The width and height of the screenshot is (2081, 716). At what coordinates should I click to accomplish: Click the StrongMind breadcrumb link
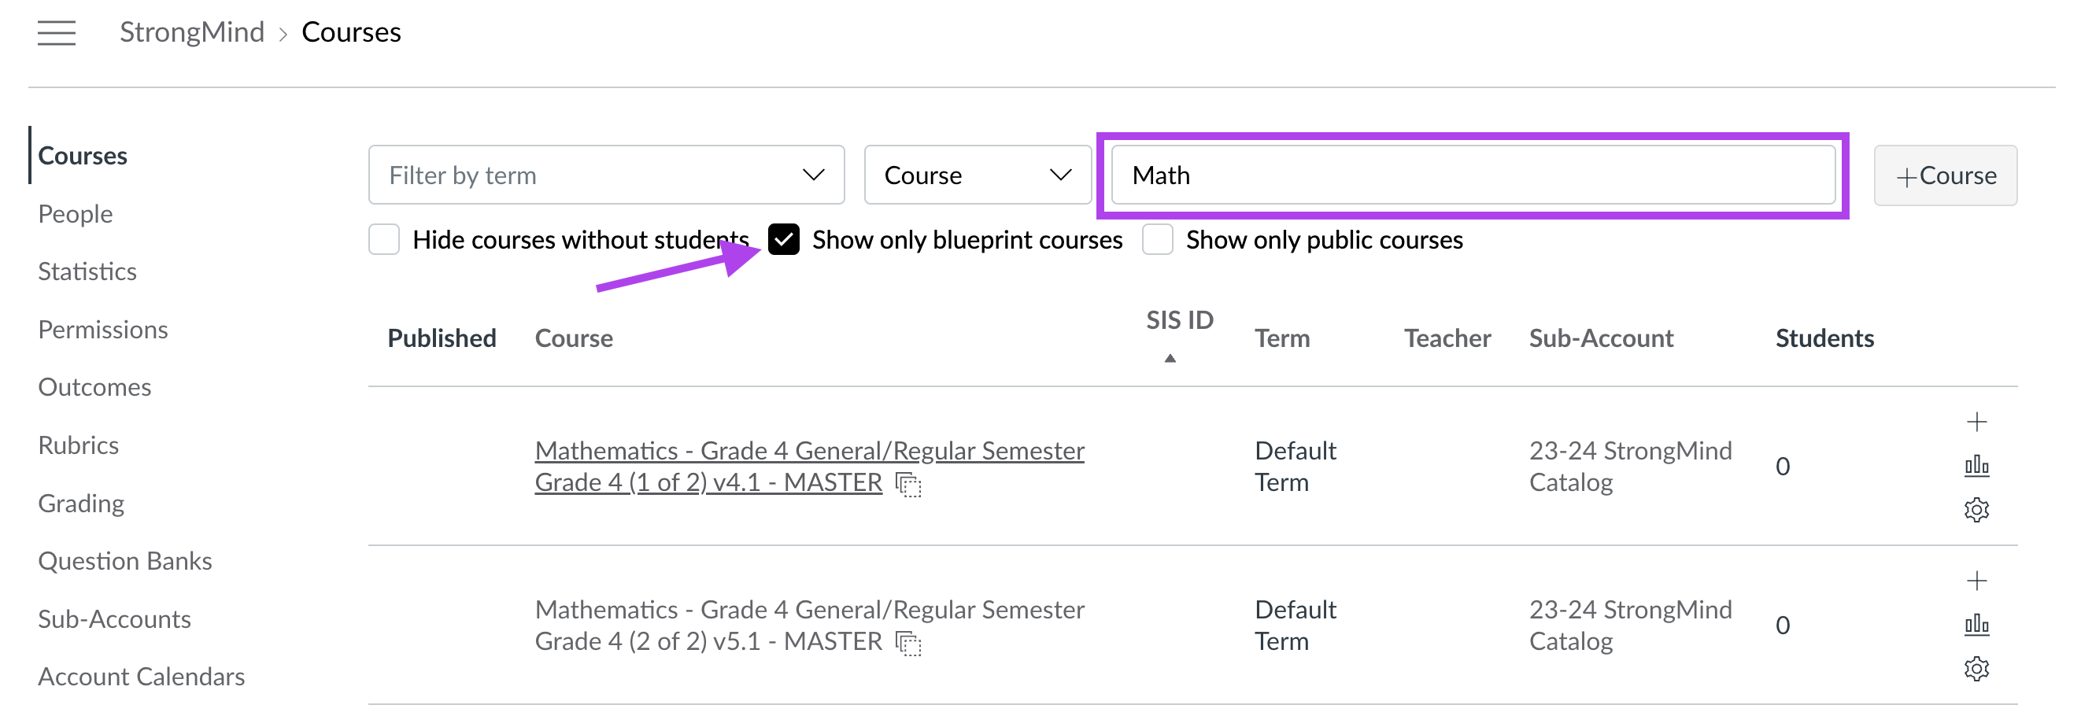[x=191, y=32]
